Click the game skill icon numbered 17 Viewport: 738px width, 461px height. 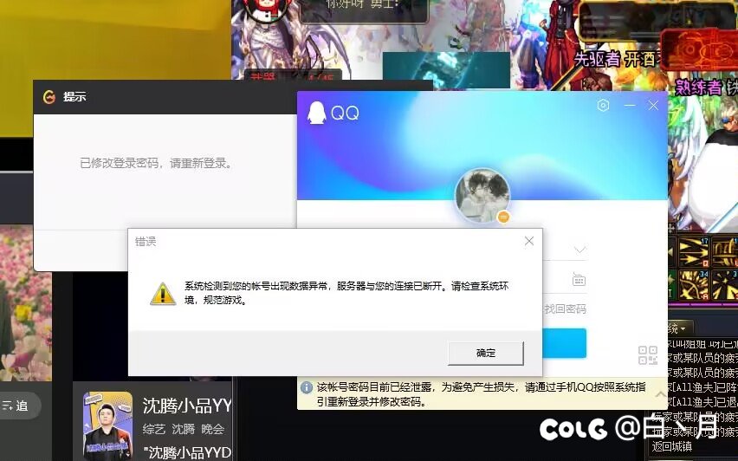click(x=693, y=252)
